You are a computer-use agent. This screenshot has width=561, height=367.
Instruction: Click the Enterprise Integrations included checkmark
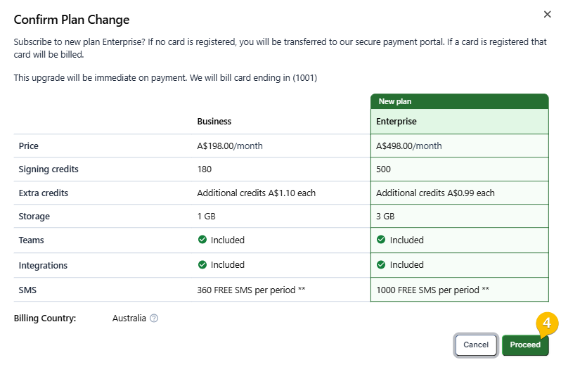tap(381, 264)
